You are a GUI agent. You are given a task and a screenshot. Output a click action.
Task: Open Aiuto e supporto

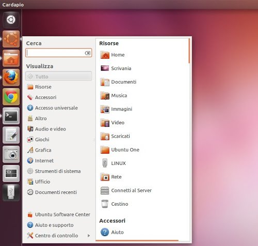tap(50, 225)
